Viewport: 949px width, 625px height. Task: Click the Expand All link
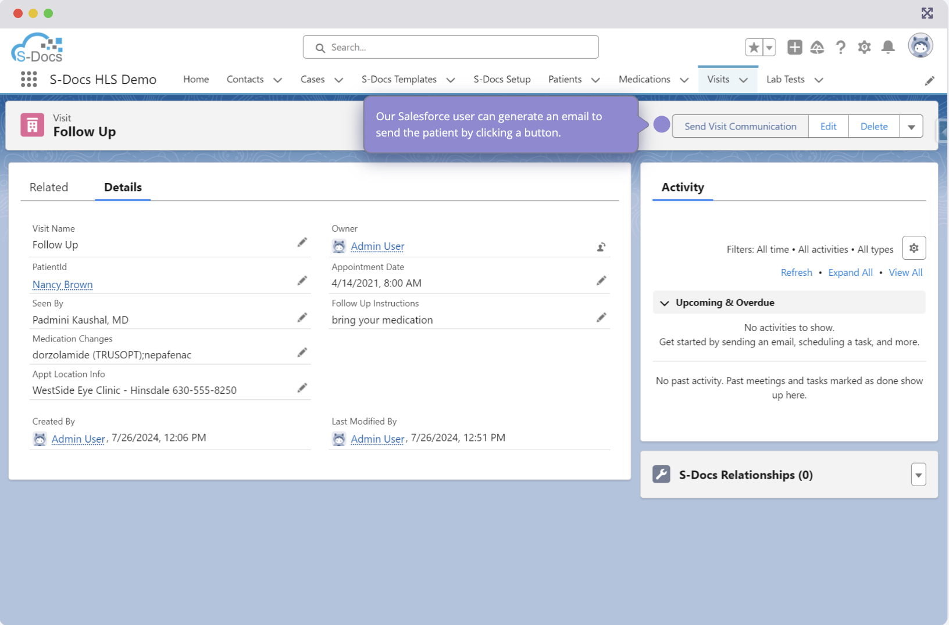pos(850,273)
